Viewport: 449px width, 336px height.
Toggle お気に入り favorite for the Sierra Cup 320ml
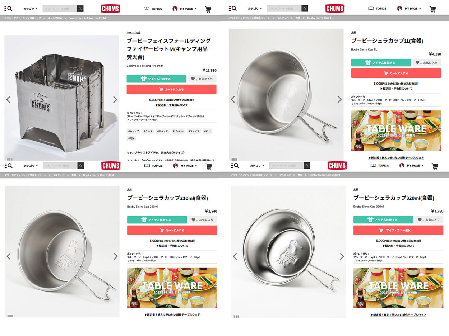429,220
